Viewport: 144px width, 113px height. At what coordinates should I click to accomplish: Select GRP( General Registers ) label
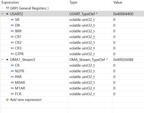(29, 8)
